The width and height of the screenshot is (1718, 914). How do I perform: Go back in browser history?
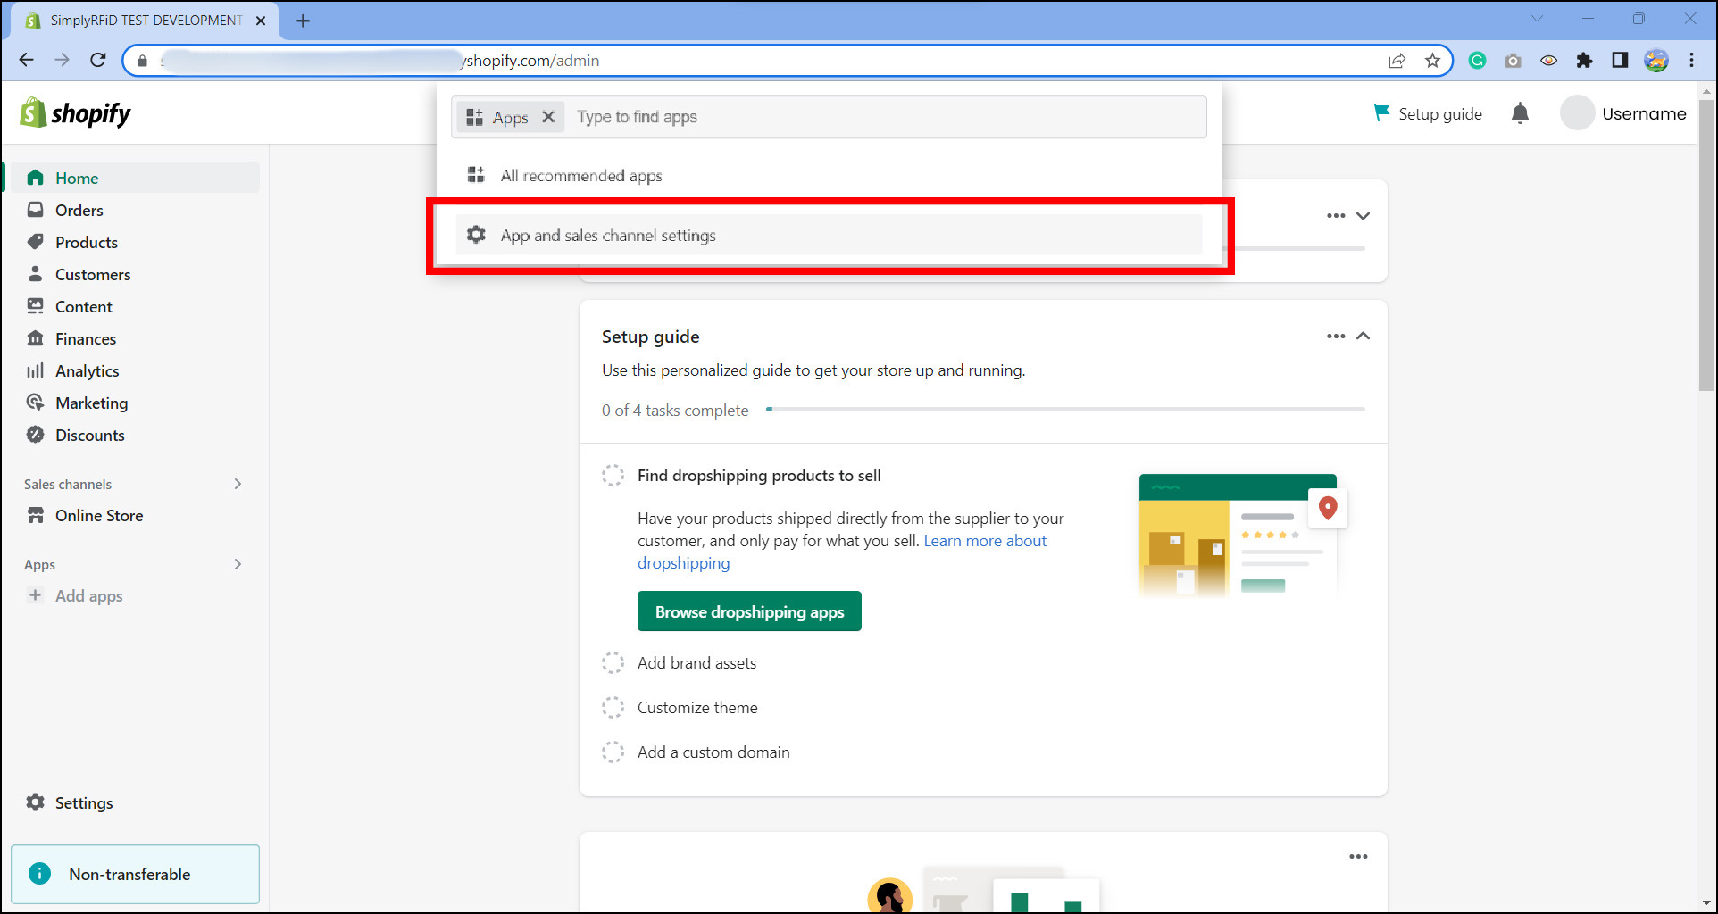coord(26,60)
